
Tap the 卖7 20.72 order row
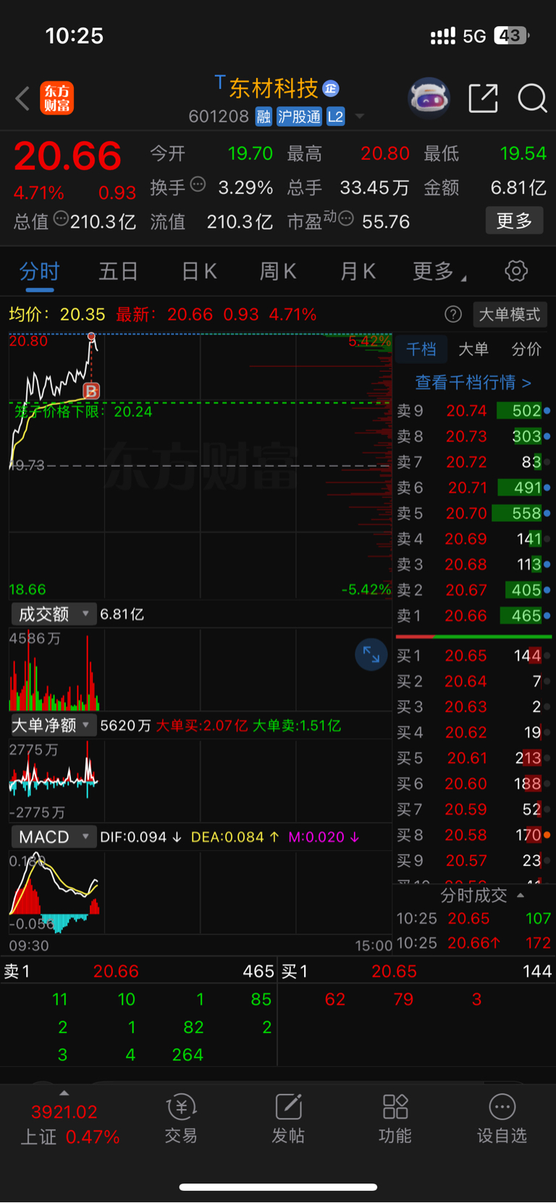pos(473,462)
